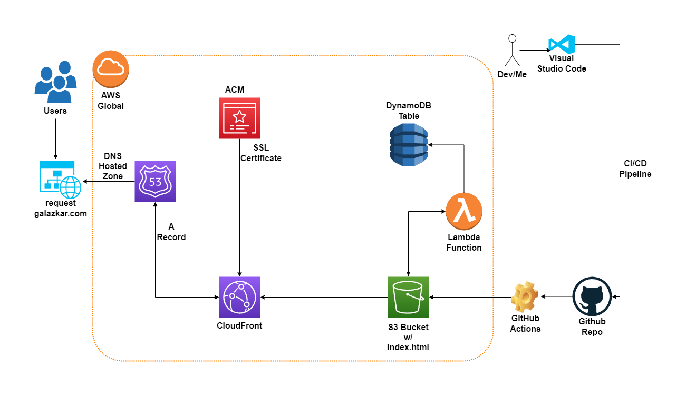
Task: Select the CloudFront icon
Action: point(240,297)
